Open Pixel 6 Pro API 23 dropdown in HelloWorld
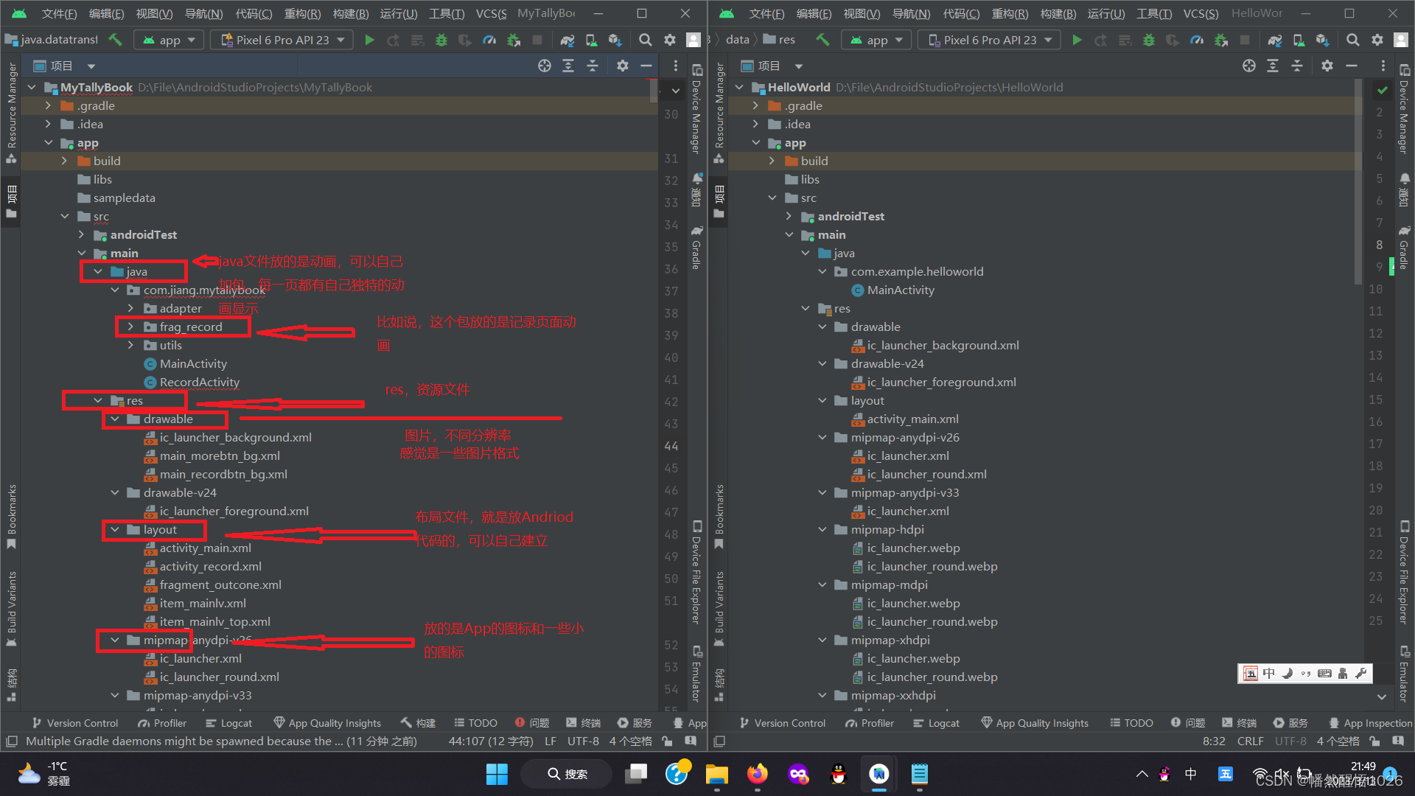The width and height of the screenshot is (1415, 796). click(x=988, y=40)
